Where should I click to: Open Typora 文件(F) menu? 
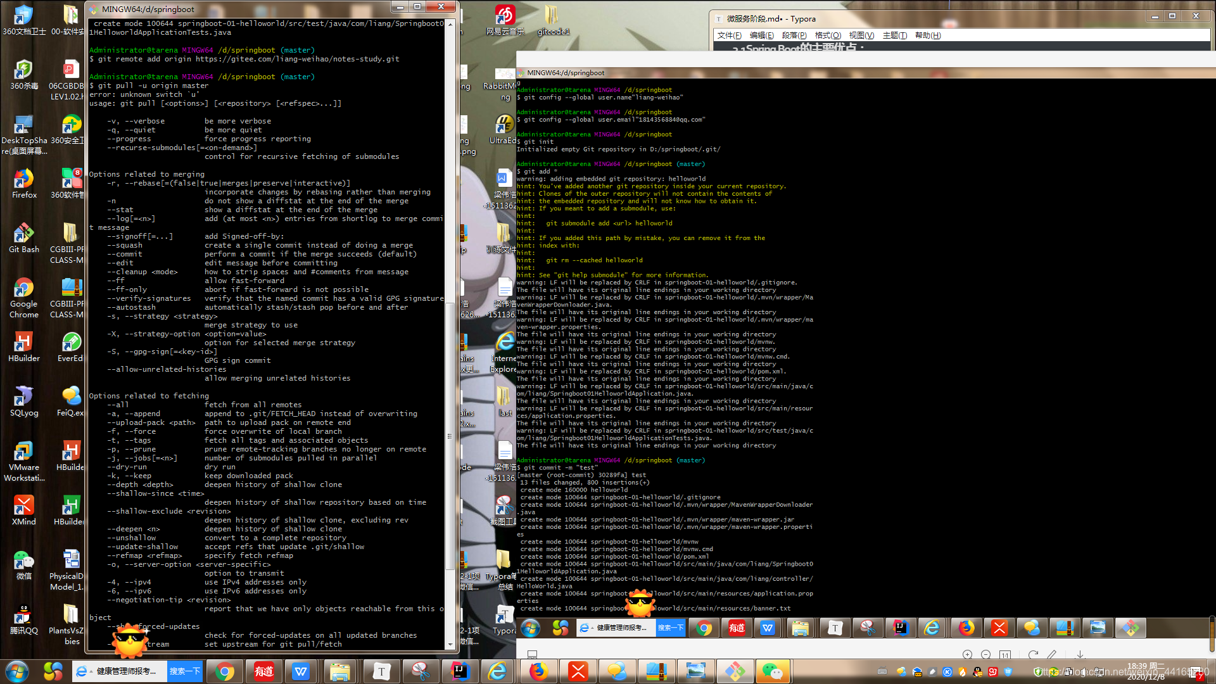(729, 35)
